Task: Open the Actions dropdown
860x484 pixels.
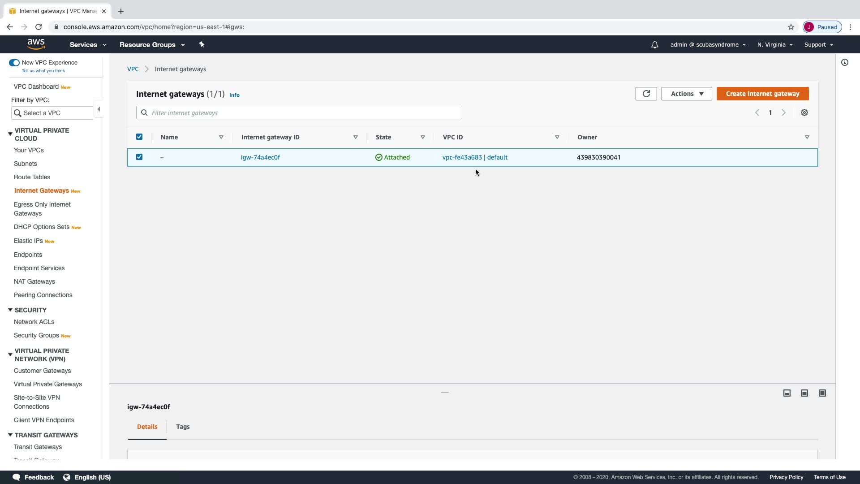Action: [687, 94]
